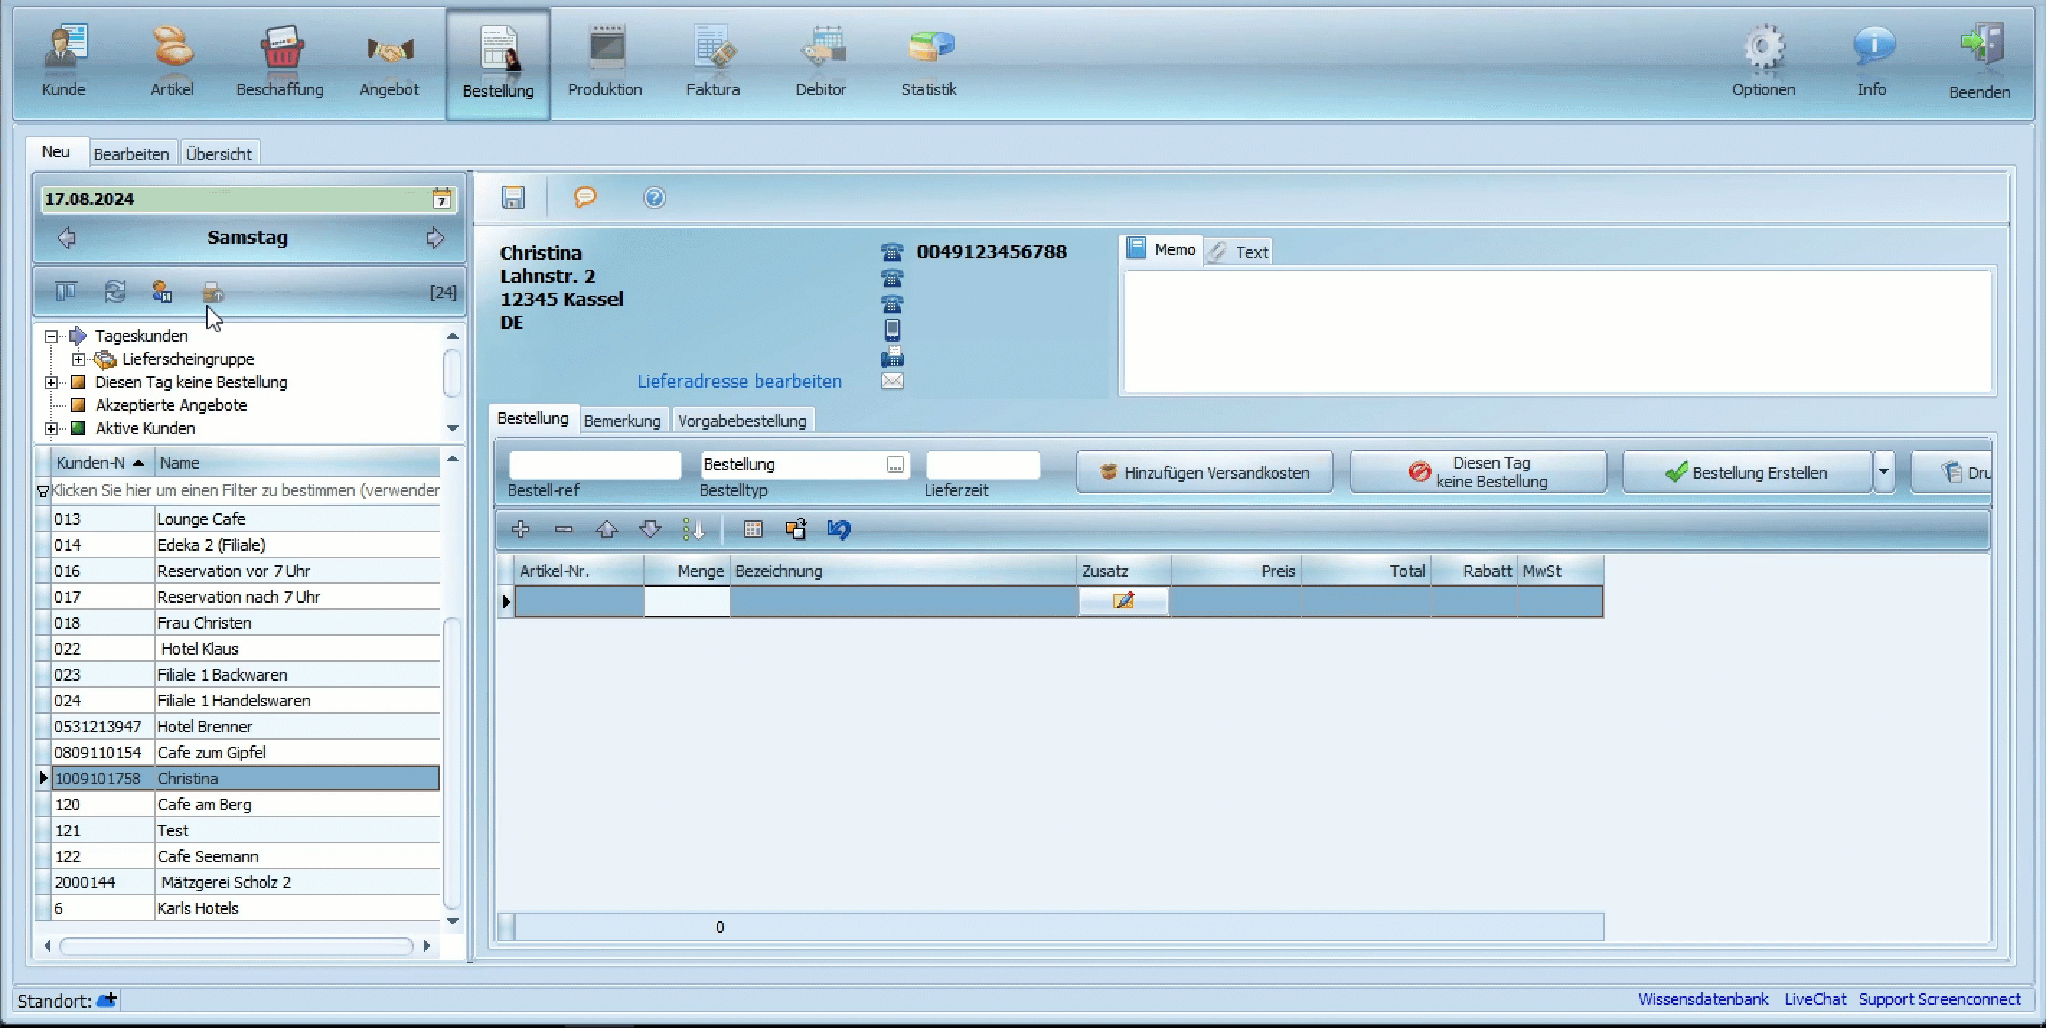Switch to the Bemerkung tab

[x=623, y=421]
